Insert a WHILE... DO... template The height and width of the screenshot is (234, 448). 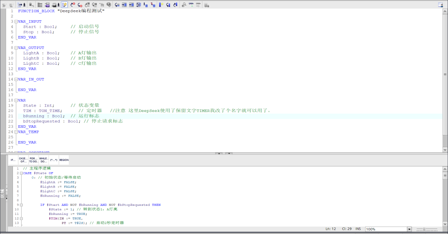point(44,160)
